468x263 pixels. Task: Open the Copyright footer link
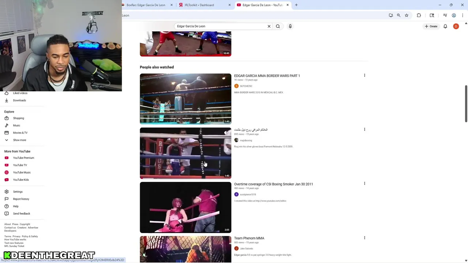point(25,224)
